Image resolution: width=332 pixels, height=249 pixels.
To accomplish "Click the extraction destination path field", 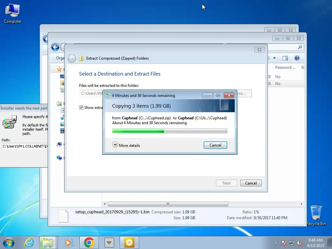I will coord(91,93).
